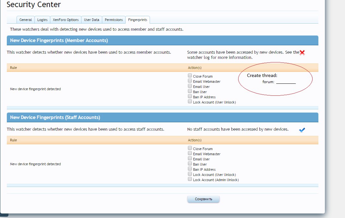Open the XenForo Options tab

pos(66,20)
